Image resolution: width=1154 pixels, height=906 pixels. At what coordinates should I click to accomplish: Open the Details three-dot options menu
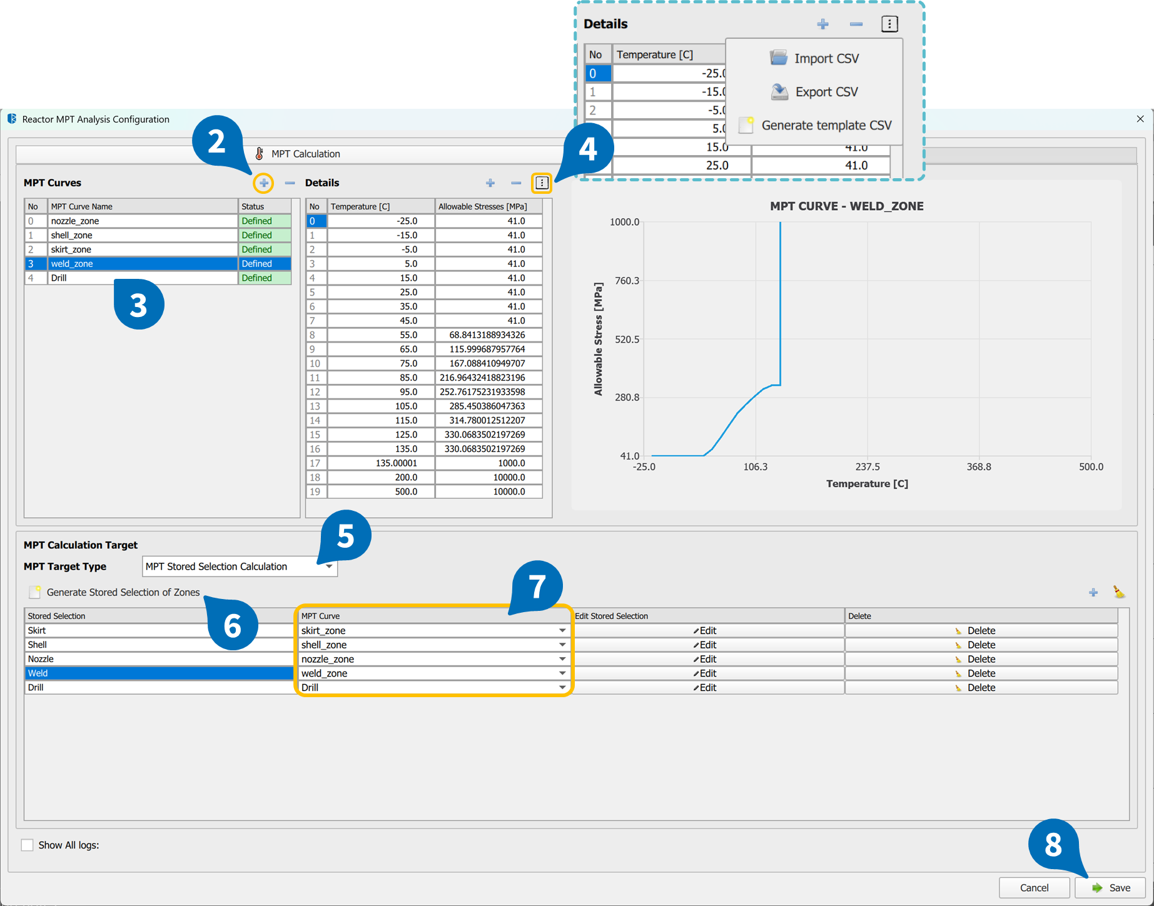coord(542,183)
